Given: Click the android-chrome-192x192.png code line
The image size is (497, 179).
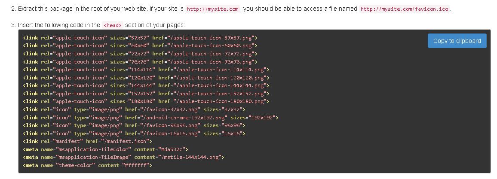Looking at the screenshot, I should point(150,118).
